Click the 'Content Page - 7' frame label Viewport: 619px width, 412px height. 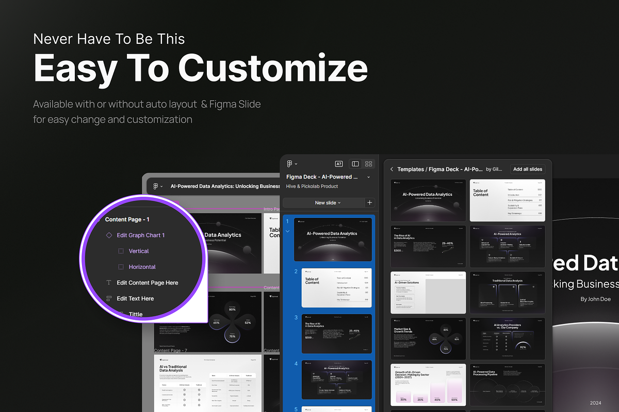[171, 351]
